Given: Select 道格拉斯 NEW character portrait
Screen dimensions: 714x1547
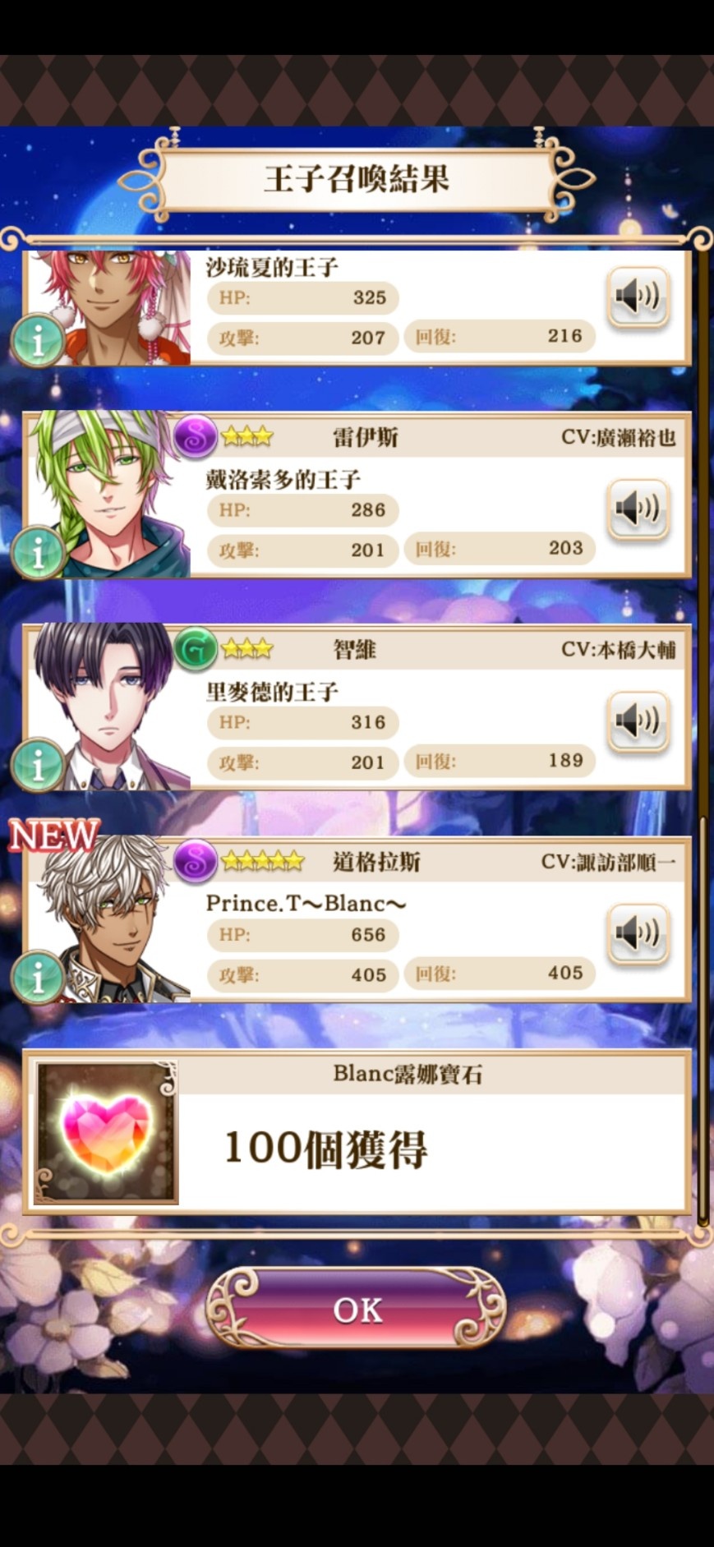Looking at the screenshot, I should 108,919.
